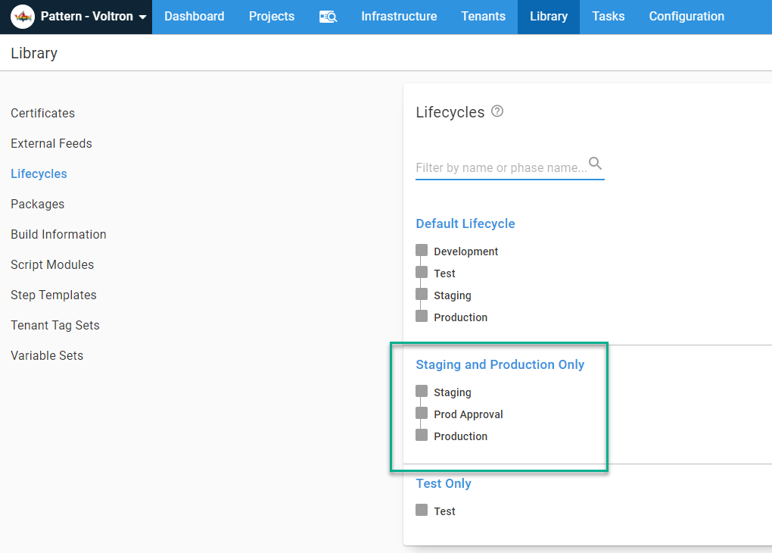The image size is (772, 553).
Task: Click the help icon beside Lifecycles heading
Action: coord(497,111)
